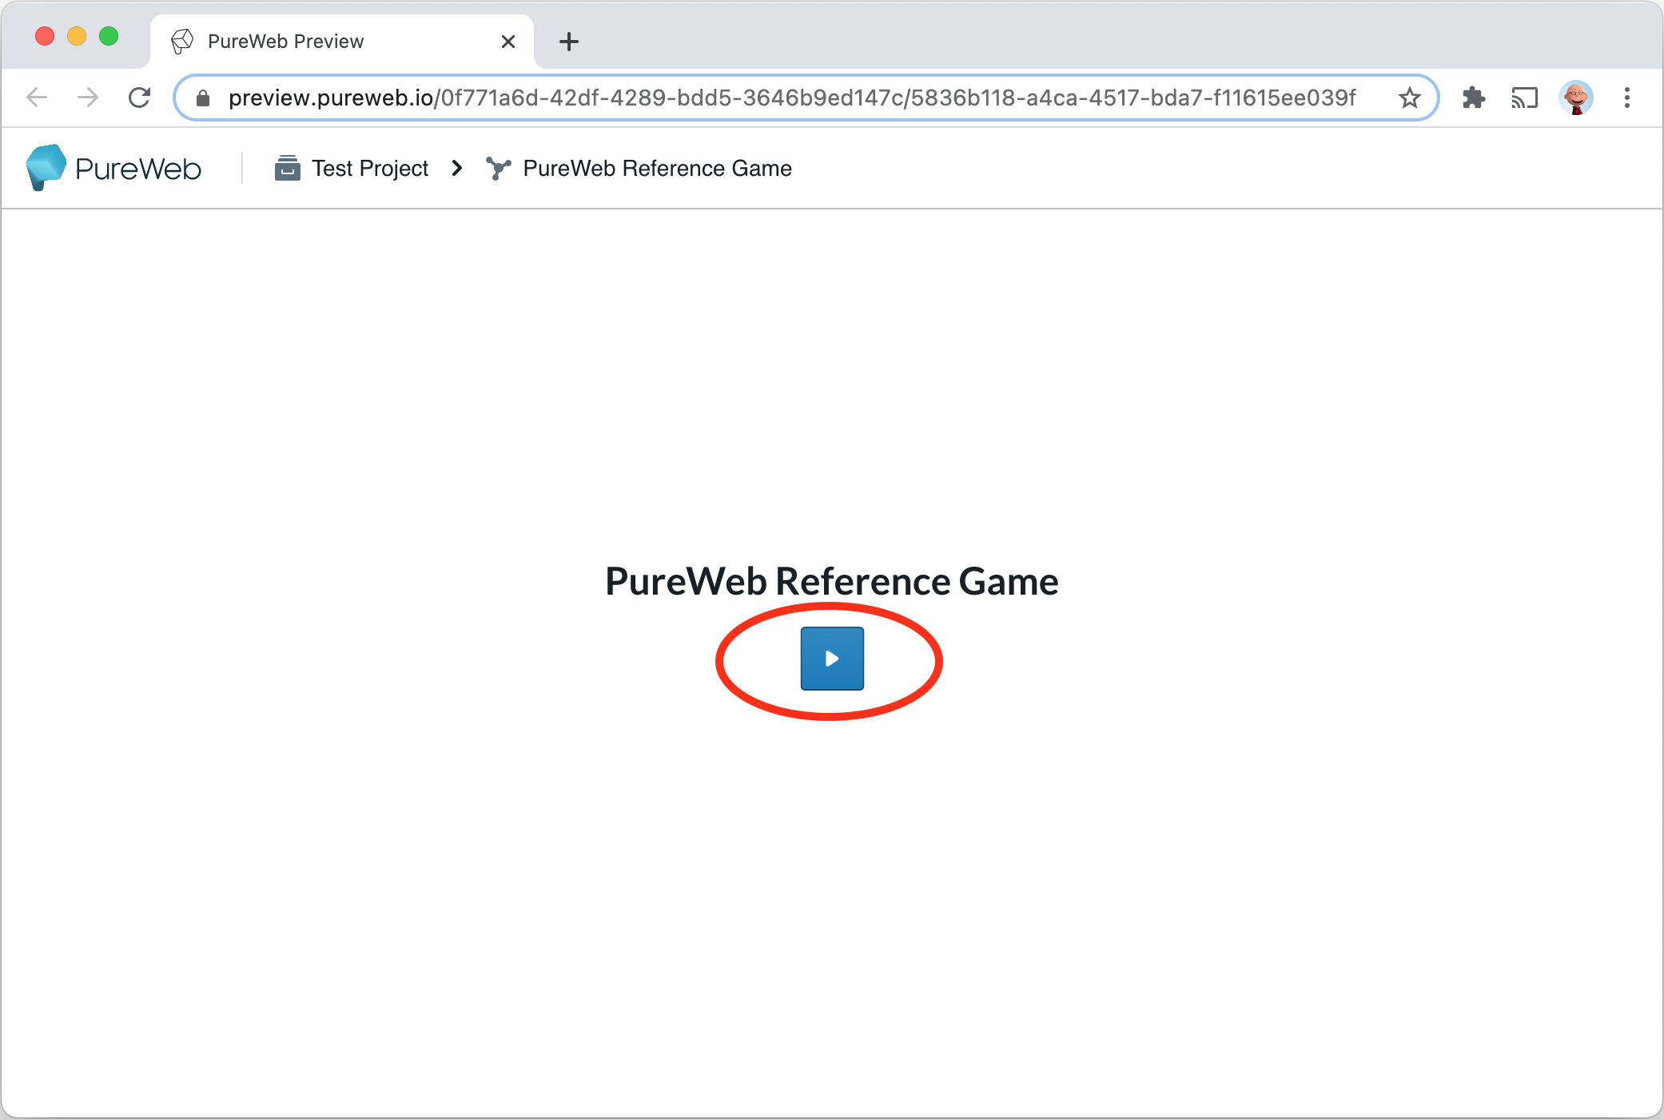
Task: Reload the page with the refresh icon
Action: pyautogui.click(x=140, y=98)
